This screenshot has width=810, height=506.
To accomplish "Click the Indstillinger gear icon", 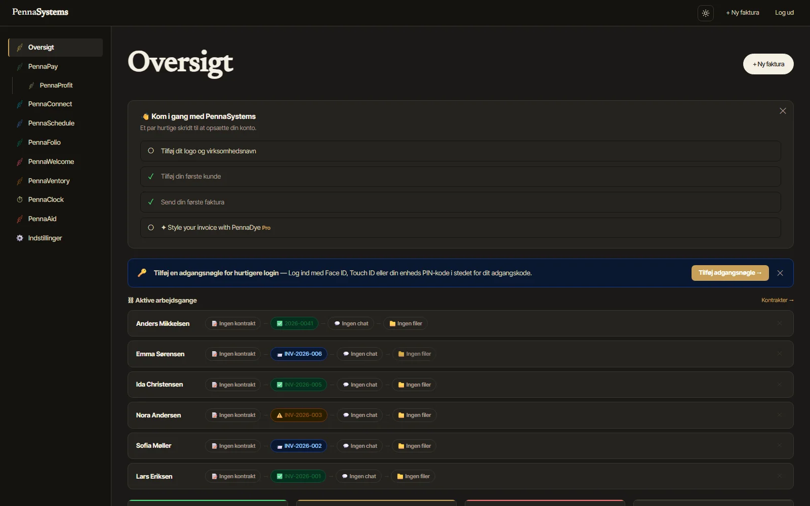I will (x=20, y=238).
